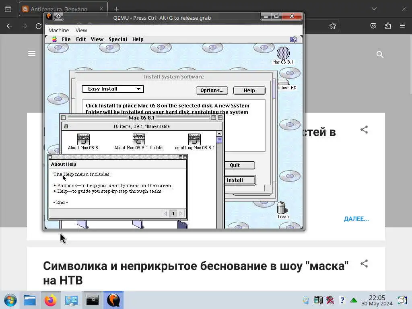Open Firefox Pocket save icon

pyautogui.click(x=373, y=26)
